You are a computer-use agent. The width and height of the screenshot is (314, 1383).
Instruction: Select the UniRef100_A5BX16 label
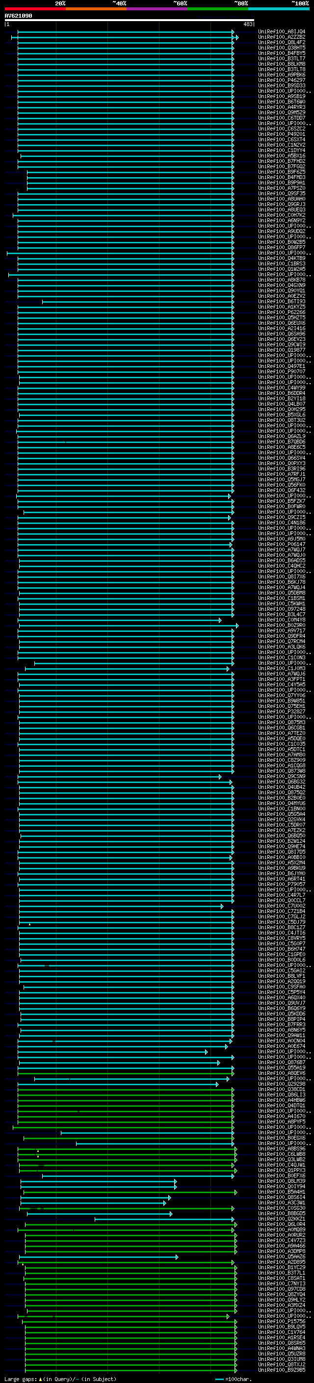tap(282, 156)
